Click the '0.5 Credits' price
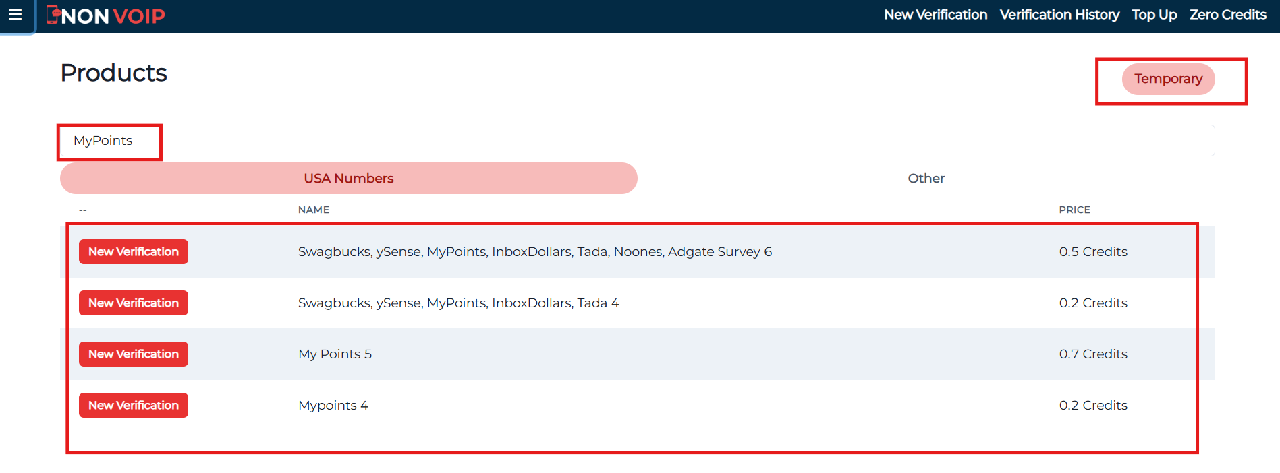 [x=1093, y=251]
